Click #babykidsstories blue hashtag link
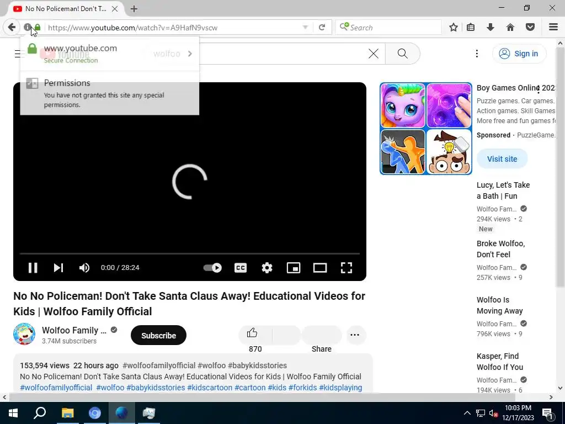Image resolution: width=565 pixels, height=424 pixels. click(156, 388)
